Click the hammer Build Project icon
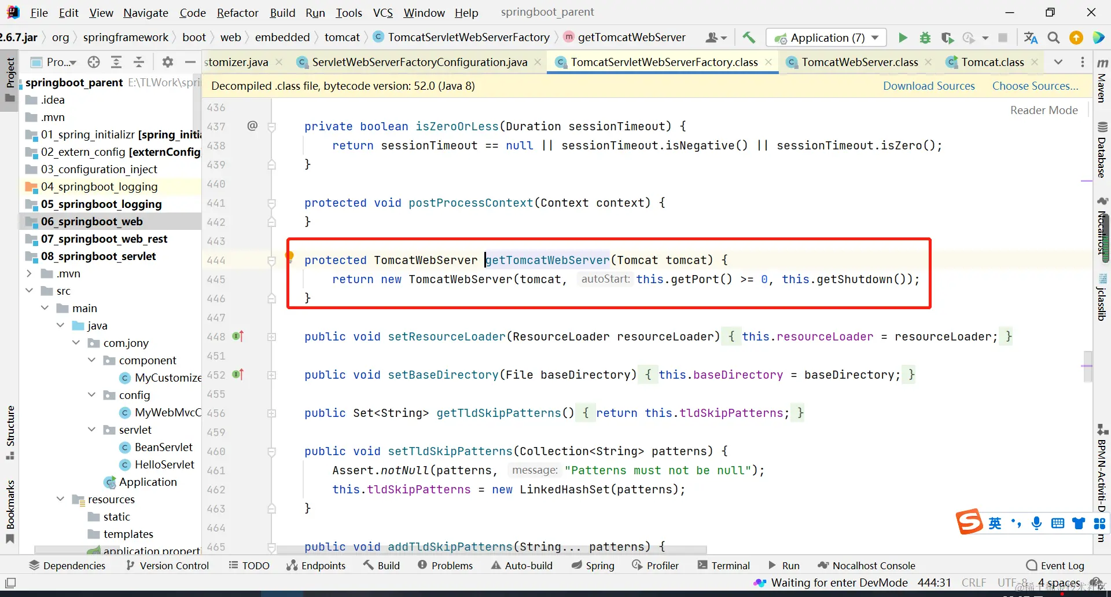This screenshot has height=597, width=1111. click(749, 38)
